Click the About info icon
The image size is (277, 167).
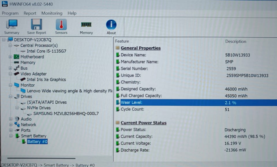(x=111, y=24)
